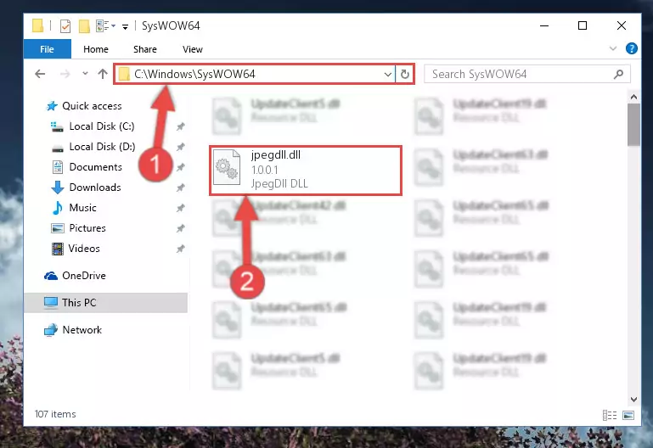Open Customize Quick Access Toolbar dropdown
The width and height of the screenshot is (653, 448).
point(125,27)
